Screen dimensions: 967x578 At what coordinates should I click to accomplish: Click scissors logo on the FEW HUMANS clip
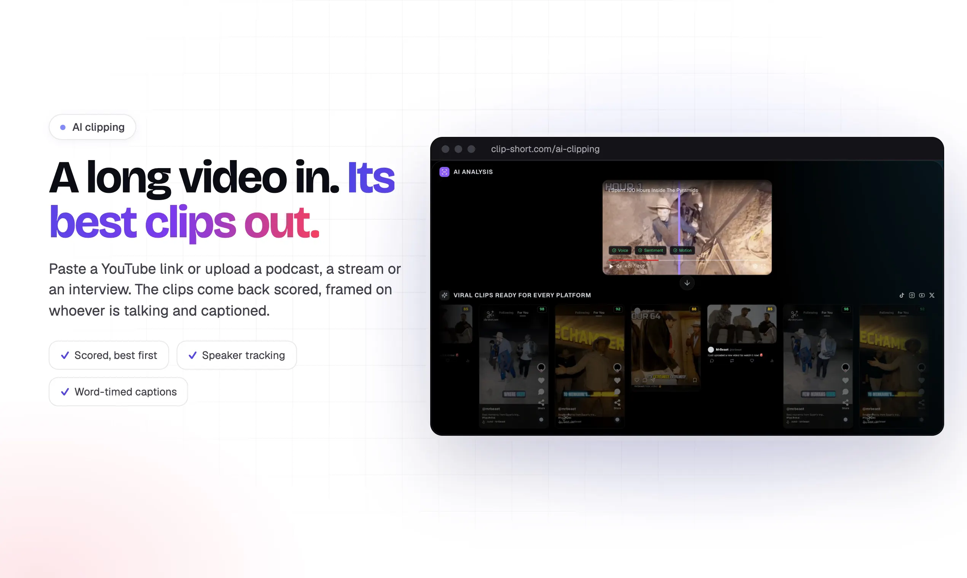[794, 314]
